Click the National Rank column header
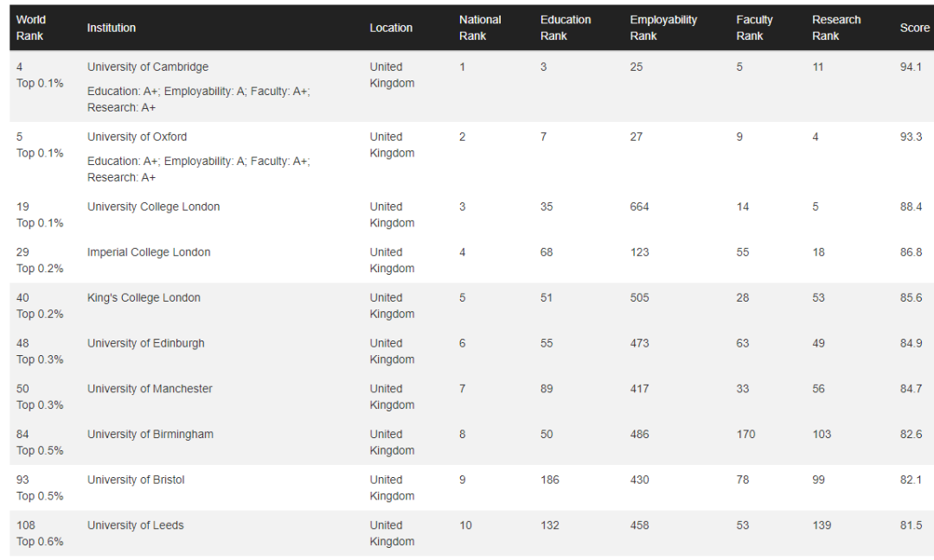The image size is (934, 560). 479,28
